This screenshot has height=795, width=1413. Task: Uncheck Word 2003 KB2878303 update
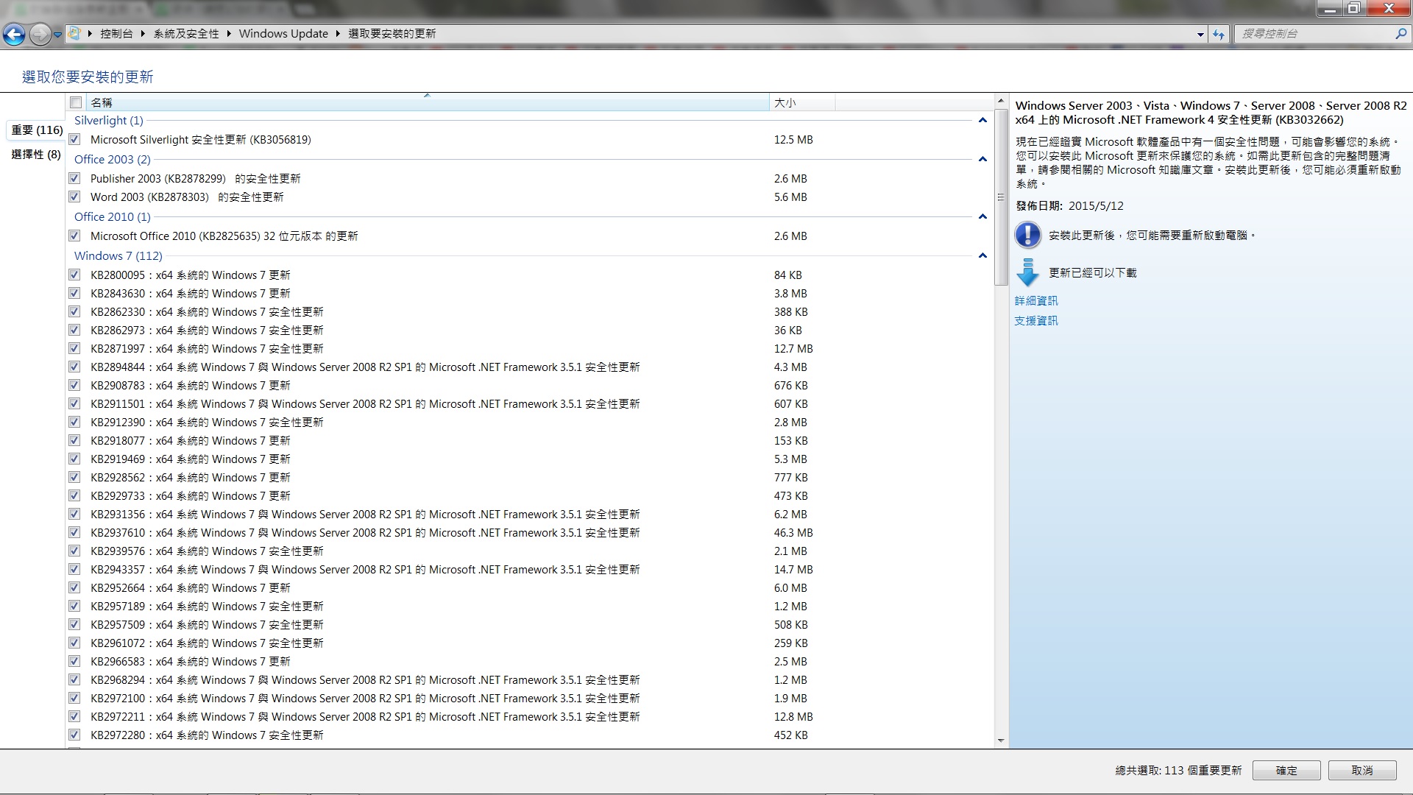point(74,197)
